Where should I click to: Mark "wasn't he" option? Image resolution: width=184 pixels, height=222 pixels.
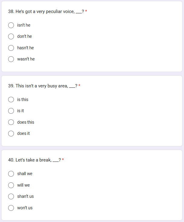coord(11,59)
